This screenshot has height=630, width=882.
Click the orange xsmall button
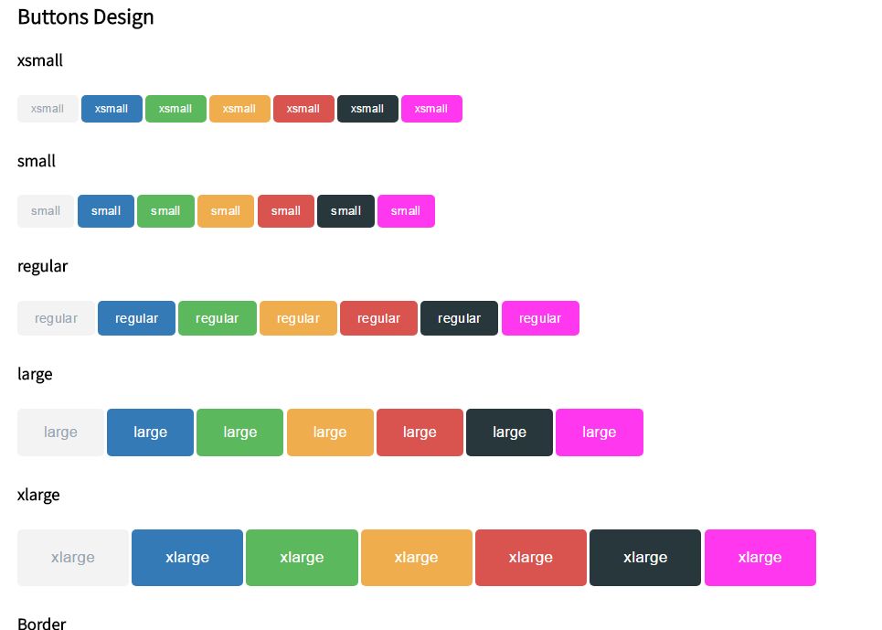tap(239, 109)
